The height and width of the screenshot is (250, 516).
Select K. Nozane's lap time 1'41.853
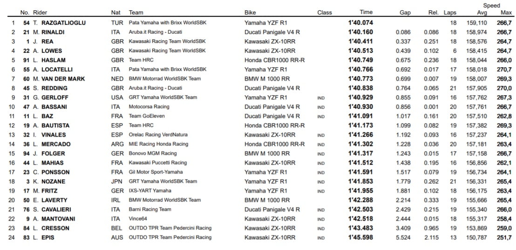pyautogui.click(x=360, y=181)
